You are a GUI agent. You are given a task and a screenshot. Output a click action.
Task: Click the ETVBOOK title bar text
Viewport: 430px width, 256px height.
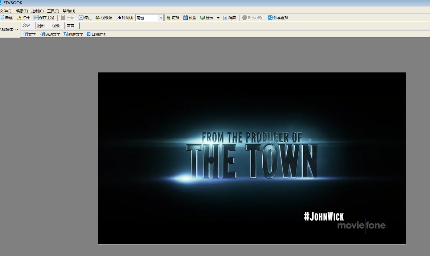[13, 3]
